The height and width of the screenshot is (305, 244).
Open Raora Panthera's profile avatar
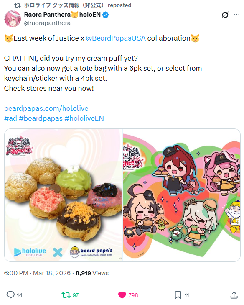click(13, 19)
